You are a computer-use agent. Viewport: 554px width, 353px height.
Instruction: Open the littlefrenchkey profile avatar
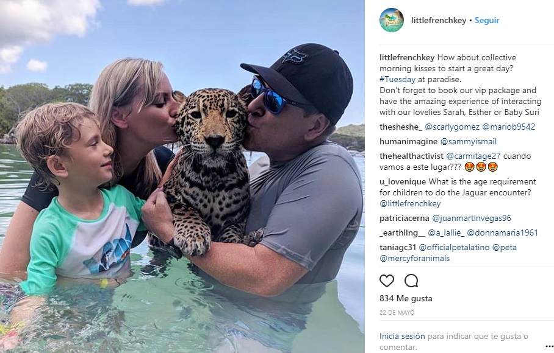[x=392, y=20]
